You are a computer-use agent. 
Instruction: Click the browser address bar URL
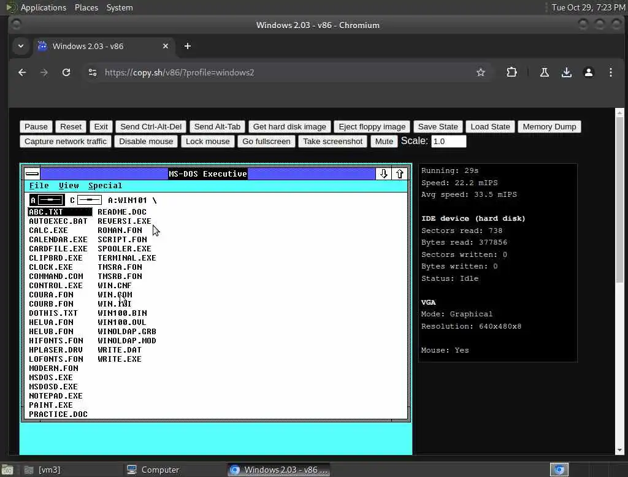click(180, 72)
